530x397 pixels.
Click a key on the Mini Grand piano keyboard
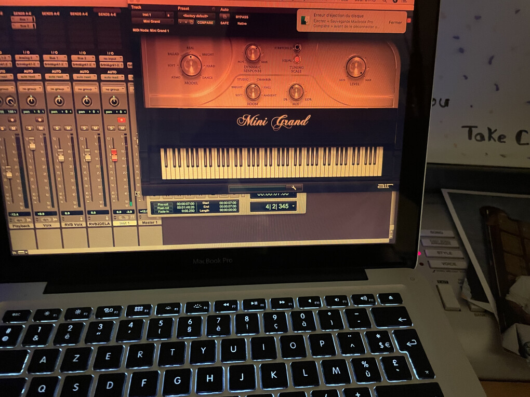(x=271, y=163)
